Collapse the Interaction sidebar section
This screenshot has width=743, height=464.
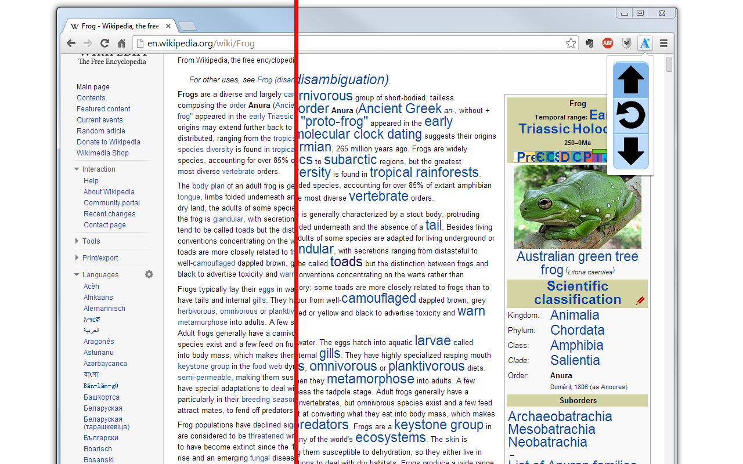[77, 169]
